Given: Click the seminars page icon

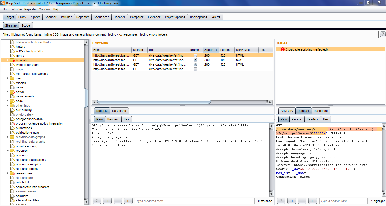Looking at the screenshot, I should pos(12,196).
